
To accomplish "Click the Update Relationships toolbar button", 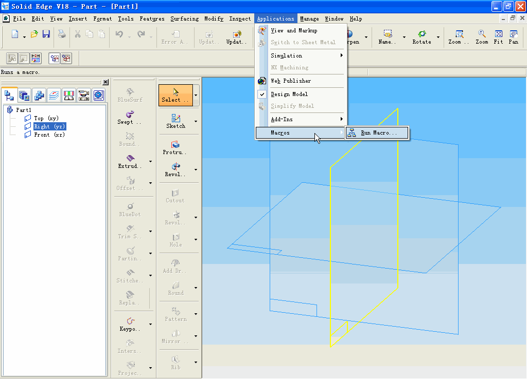I will pos(236,37).
